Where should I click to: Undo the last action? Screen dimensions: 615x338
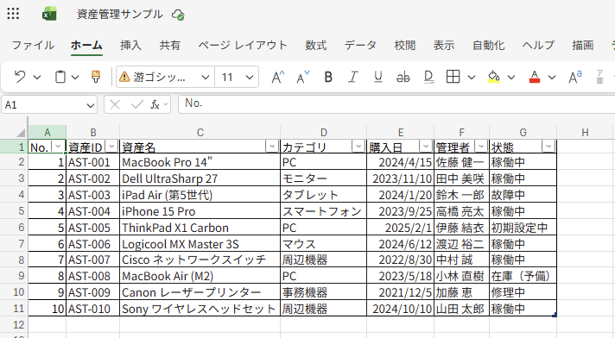20,77
